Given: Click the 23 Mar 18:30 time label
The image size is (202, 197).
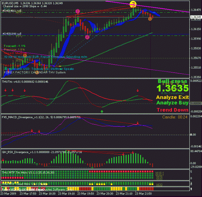Looking at the screenshot, I should [x=47, y=193].
